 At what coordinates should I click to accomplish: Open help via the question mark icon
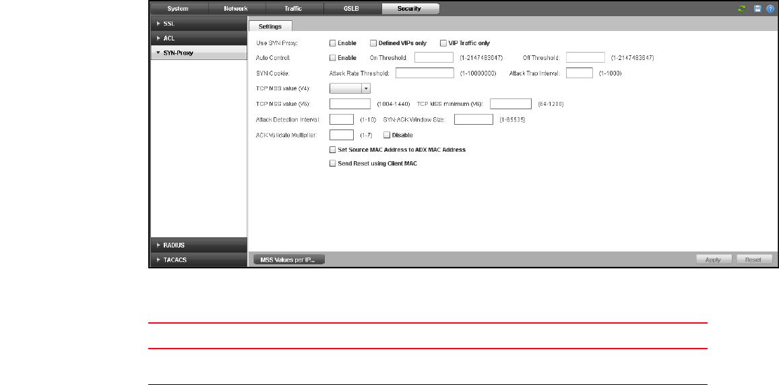pyautogui.click(x=770, y=9)
